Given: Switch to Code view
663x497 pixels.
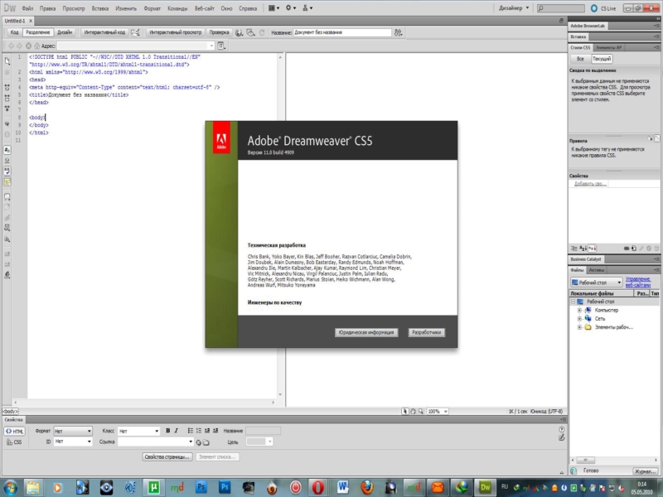Looking at the screenshot, I should (14, 32).
